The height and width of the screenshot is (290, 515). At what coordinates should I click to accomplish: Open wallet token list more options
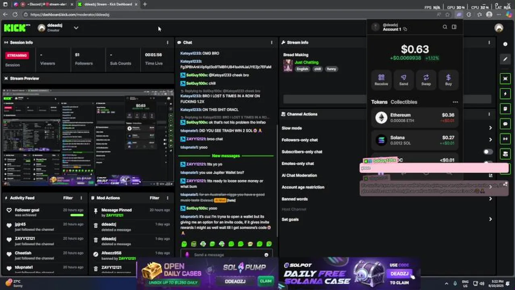[x=455, y=102]
